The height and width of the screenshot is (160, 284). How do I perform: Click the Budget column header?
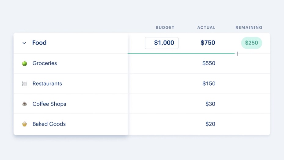pos(165,27)
